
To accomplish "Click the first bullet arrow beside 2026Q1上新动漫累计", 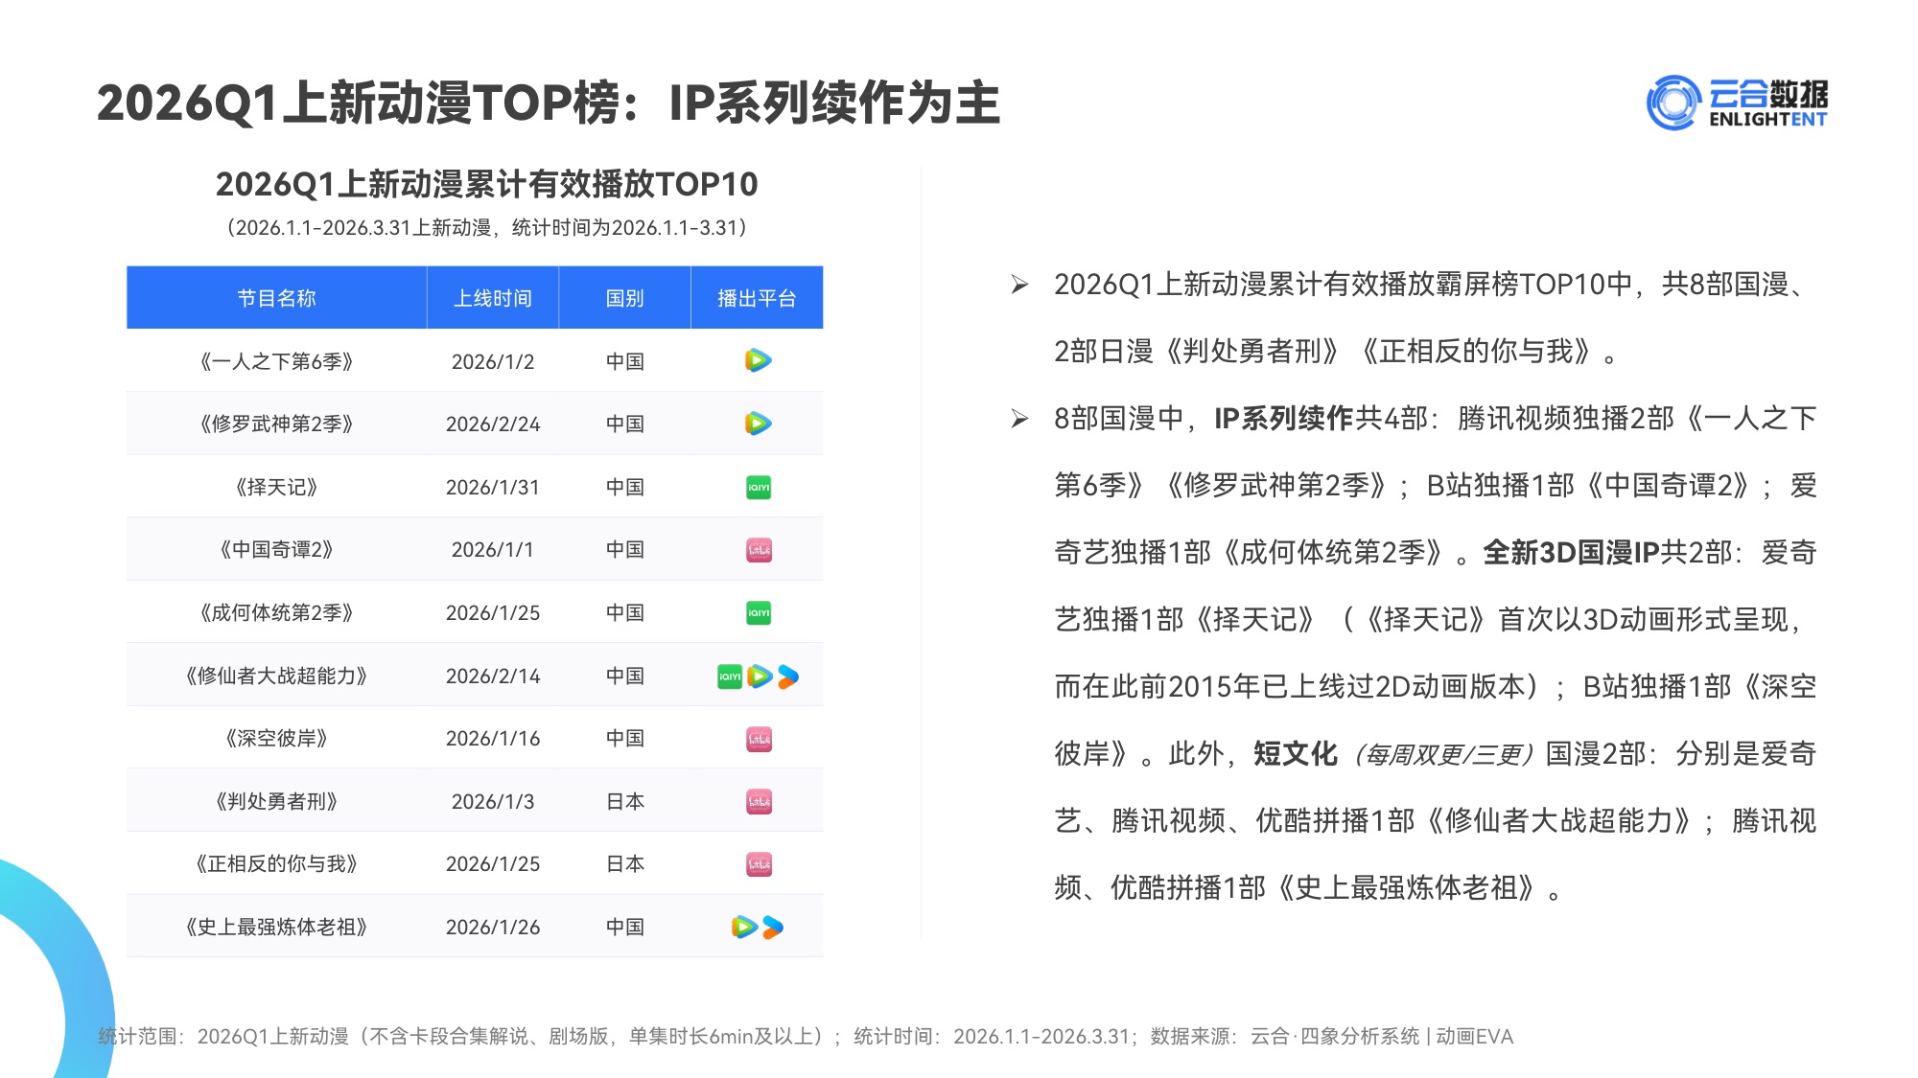I will (x=1019, y=285).
